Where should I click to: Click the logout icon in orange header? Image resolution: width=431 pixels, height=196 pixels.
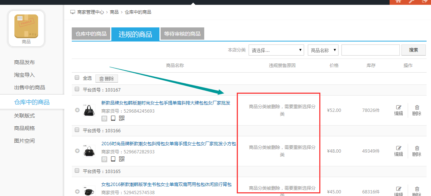(x=424, y=1)
